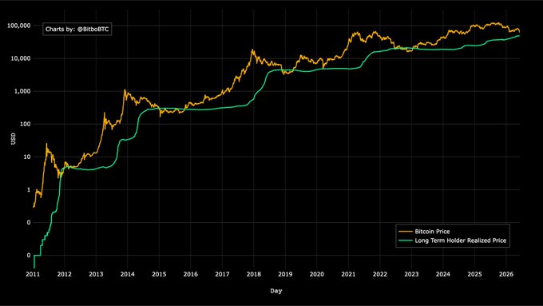Click the 100 y-axis label
The height and width of the screenshot is (306, 543).
[x=26, y=124]
